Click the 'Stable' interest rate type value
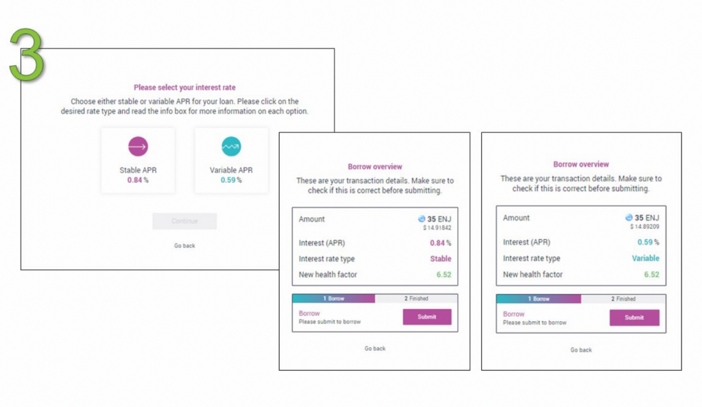Screen dimensions: 702x407 click(x=441, y=258)
